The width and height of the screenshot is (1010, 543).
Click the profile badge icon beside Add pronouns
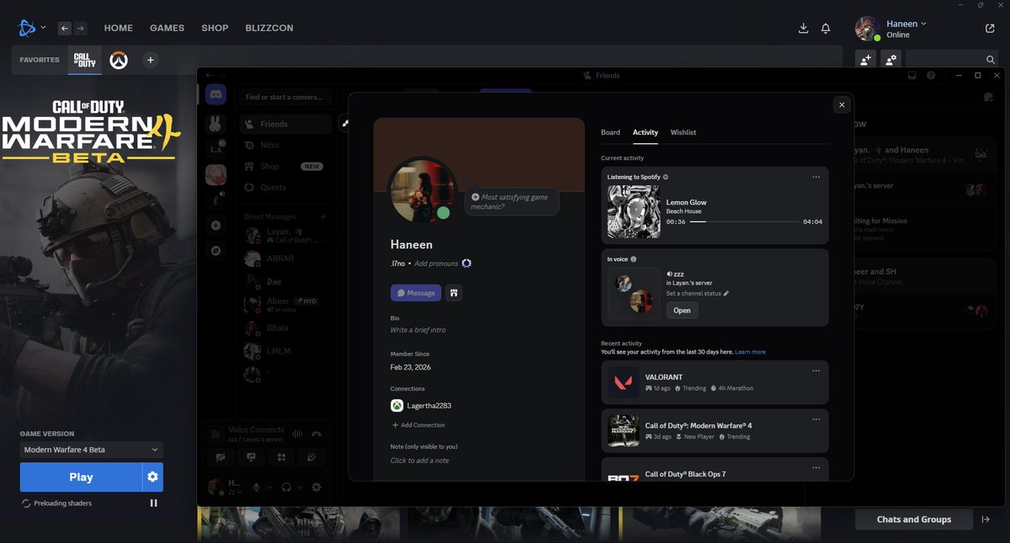pyautogui.click(x=466, y=264)
